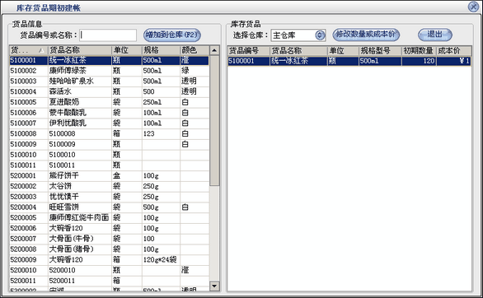Sort by 规格 column header
The height and width of the screenshot is (298, 483).
pyautogui.click(x=161, y=50)
